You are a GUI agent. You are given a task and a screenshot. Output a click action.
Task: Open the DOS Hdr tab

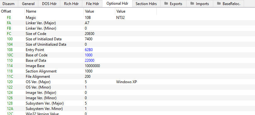pos(49,3)
